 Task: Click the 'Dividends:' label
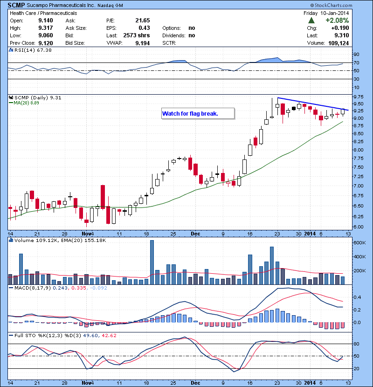tap(174, 35)
